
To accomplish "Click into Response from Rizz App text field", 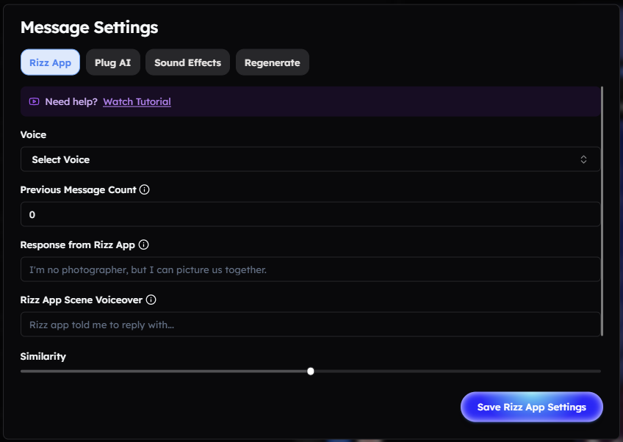I will (310, 269).
